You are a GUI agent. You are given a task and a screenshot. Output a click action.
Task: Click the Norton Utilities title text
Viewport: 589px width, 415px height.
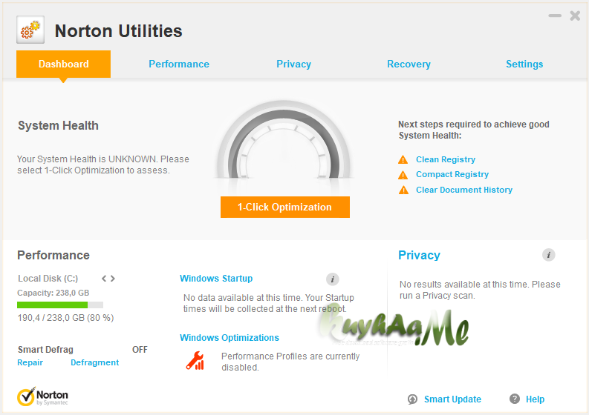coord(118,31)
